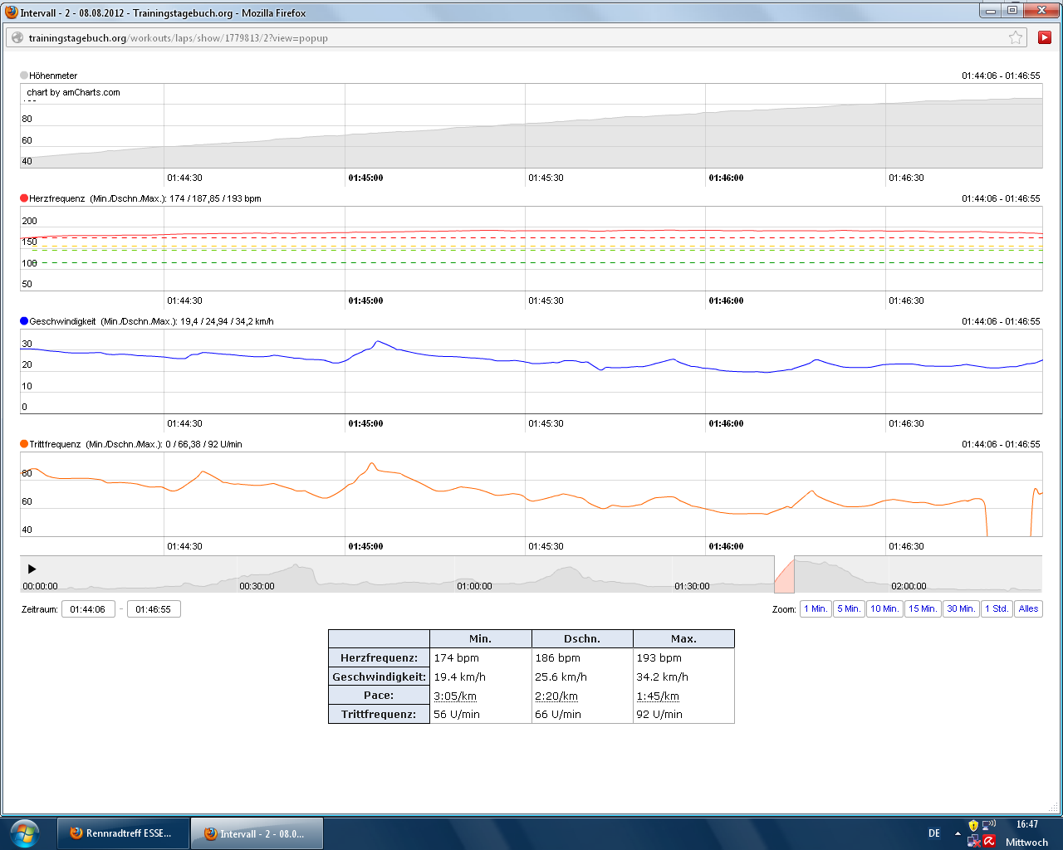Toggle the red Herzfrequenz legend dot
The height and width of the screenshot is (850, 1063).
(24, 198)
